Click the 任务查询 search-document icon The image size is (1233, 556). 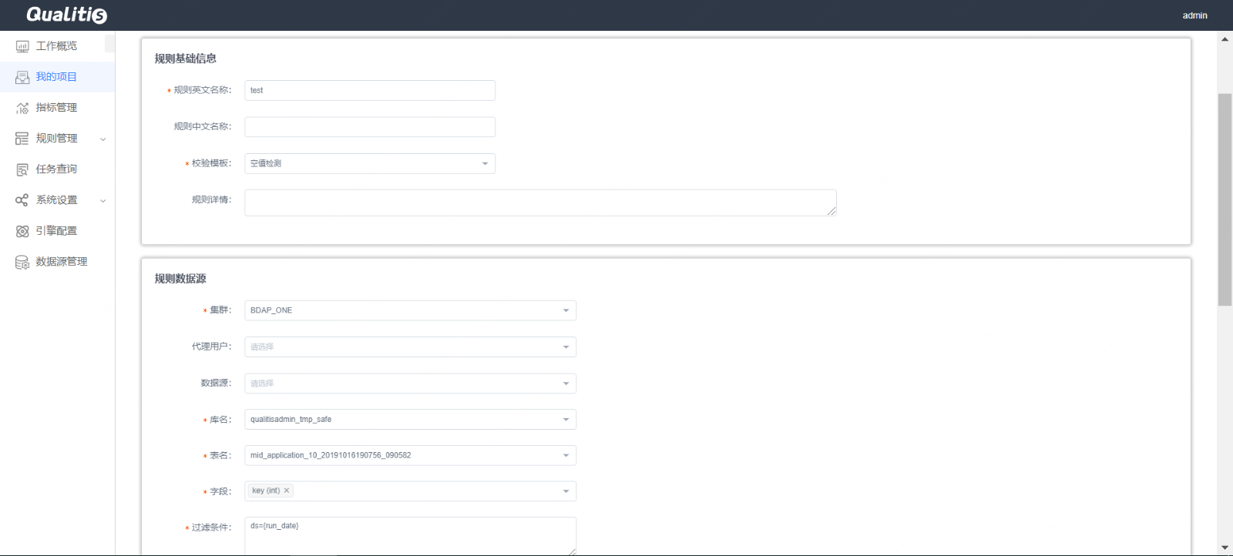click(x=22, y=169)
